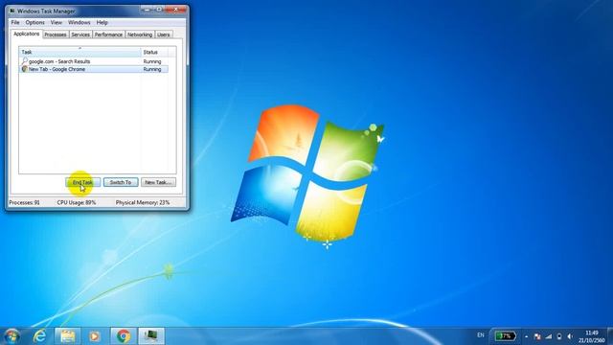Sort the list by Status column header
The image size is (613, 345).
(154, 52)
